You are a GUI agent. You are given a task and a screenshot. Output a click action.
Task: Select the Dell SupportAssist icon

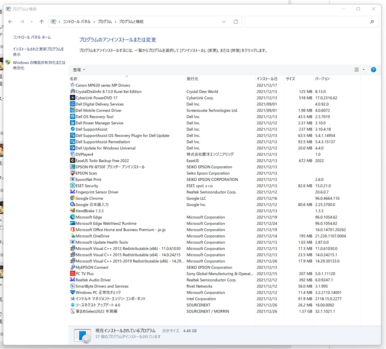72,129
